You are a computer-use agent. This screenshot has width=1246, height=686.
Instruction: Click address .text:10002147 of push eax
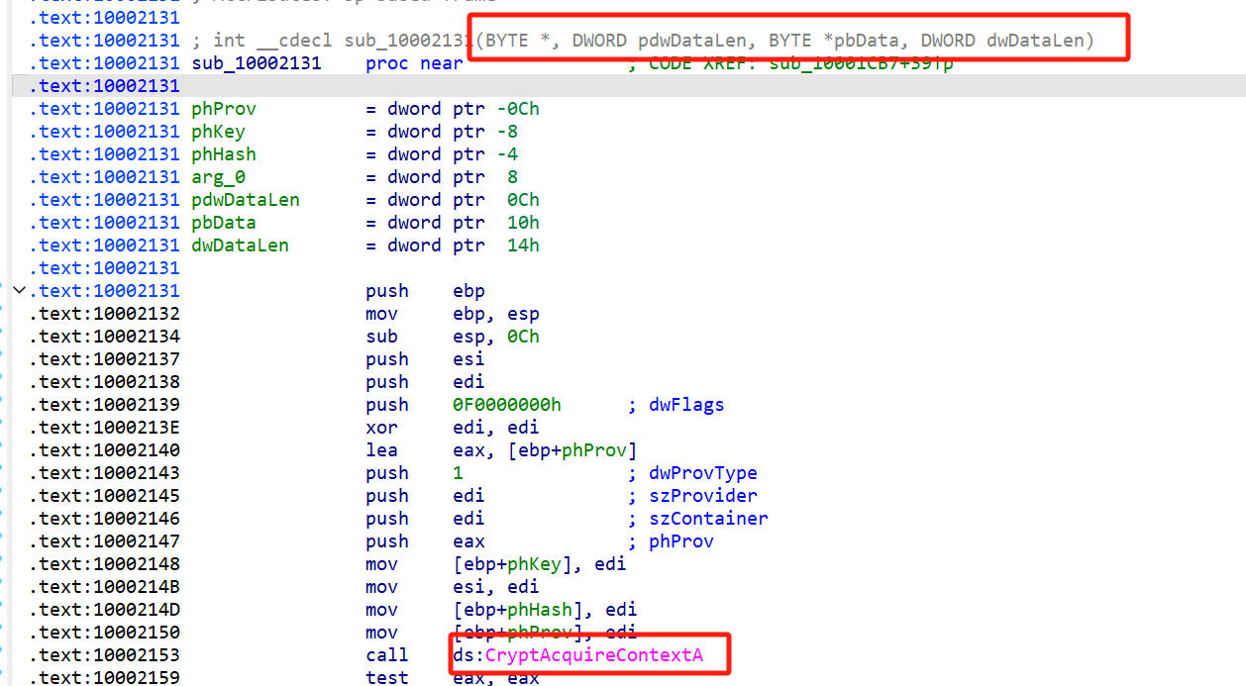(104, 541)
